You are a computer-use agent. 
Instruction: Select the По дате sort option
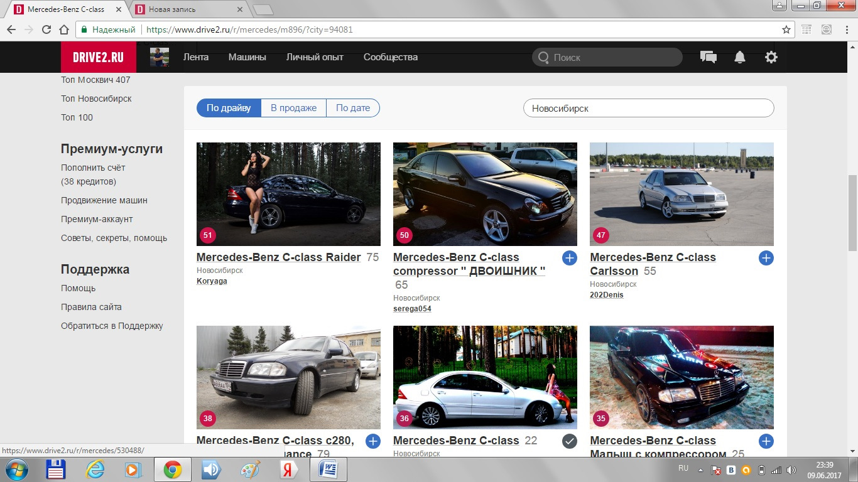coord(353,108)
